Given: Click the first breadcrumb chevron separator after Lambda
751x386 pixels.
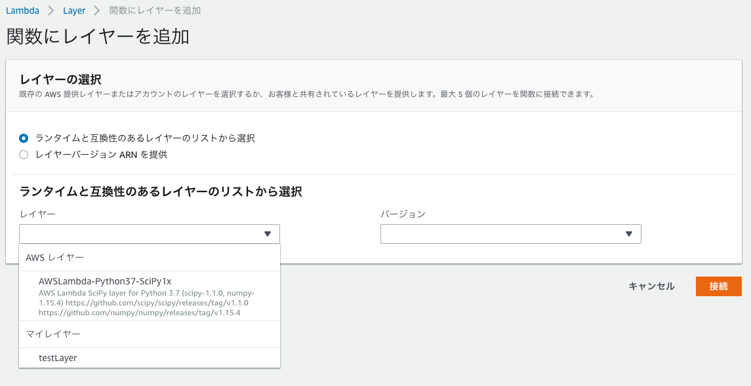Looking at the screenshot, I should pyautogui.click(x=51, y=10).
